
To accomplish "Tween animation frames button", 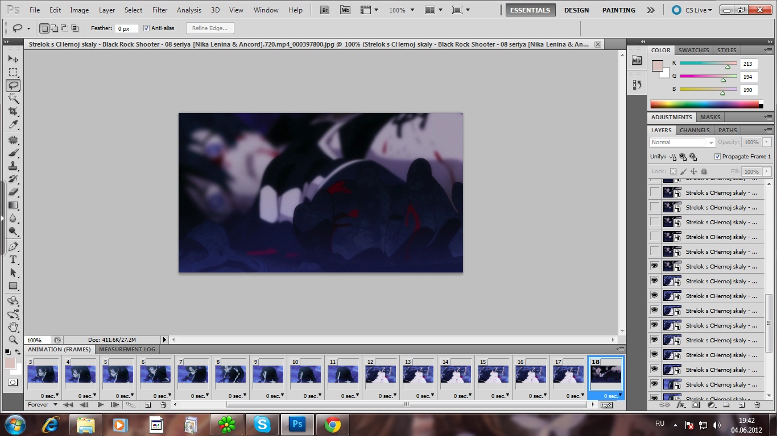I will [x=131, y=405].
